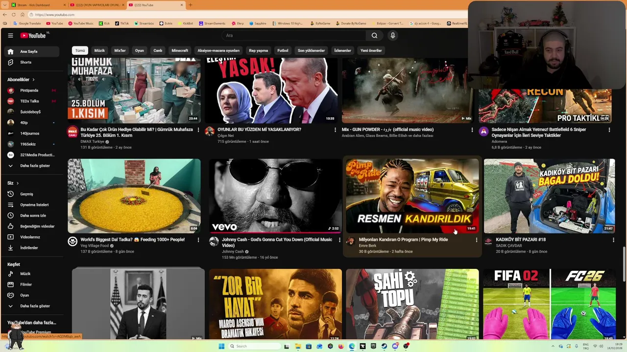The image size is (627, 352).
Task: Open Beğendiğim videolar list
Action: click(x=31, y=226)
